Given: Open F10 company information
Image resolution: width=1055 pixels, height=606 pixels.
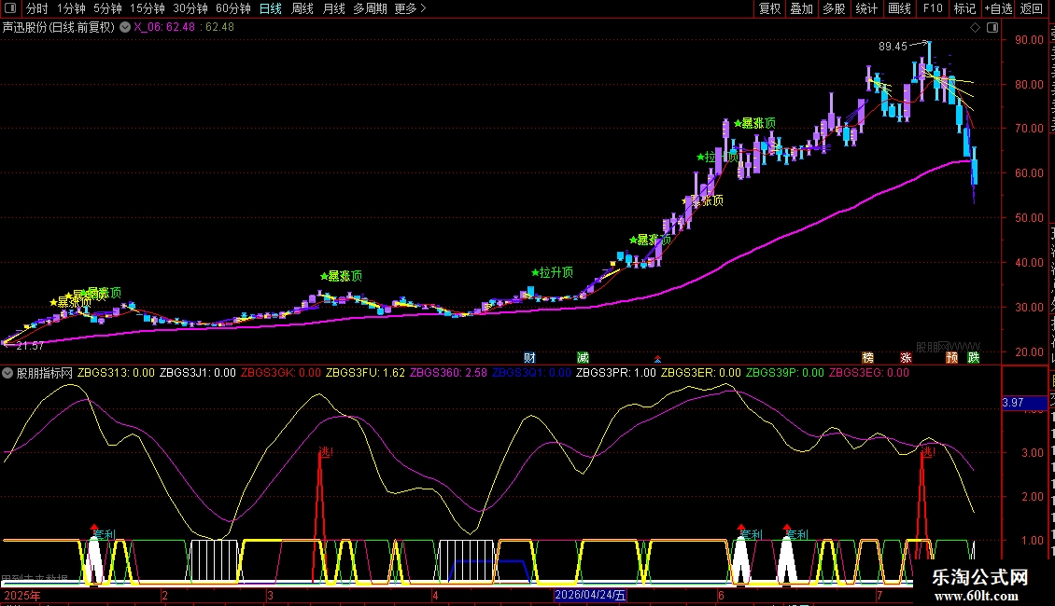Looking at the screenshot, I should tap(933, 8).
